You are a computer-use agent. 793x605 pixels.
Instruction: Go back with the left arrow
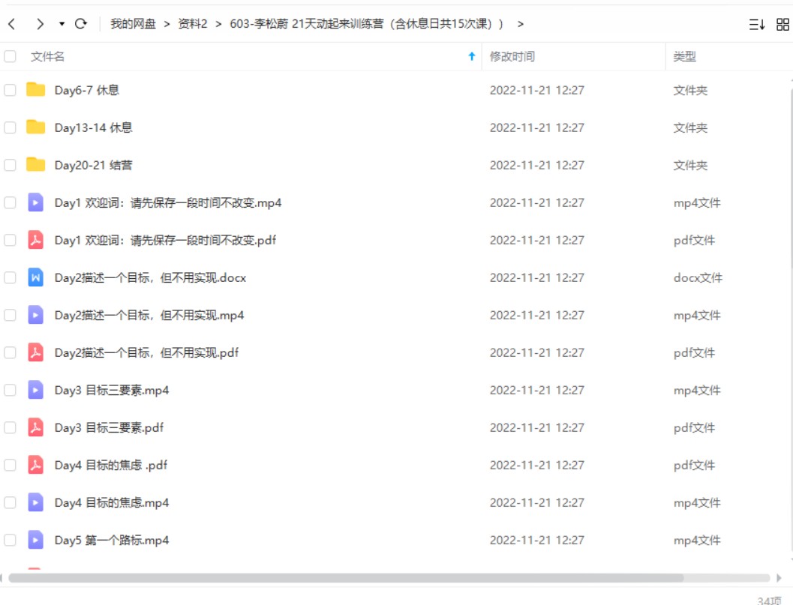12,24
